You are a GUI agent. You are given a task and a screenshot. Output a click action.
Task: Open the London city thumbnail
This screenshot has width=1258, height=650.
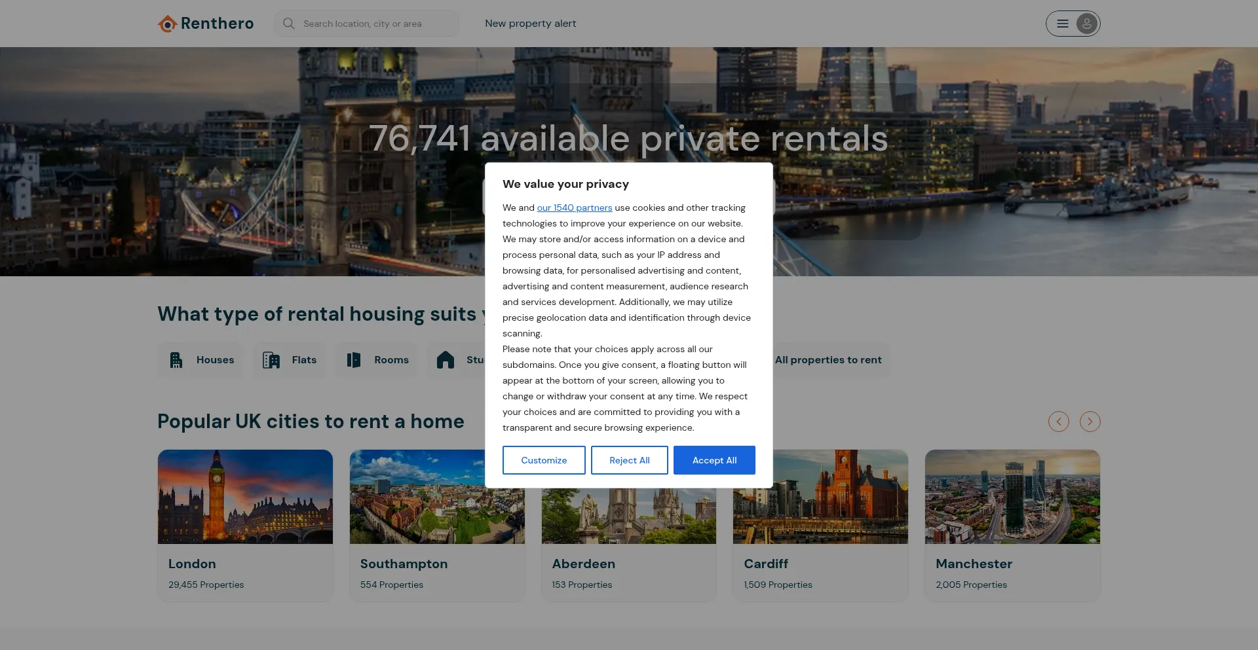[245, 497]
